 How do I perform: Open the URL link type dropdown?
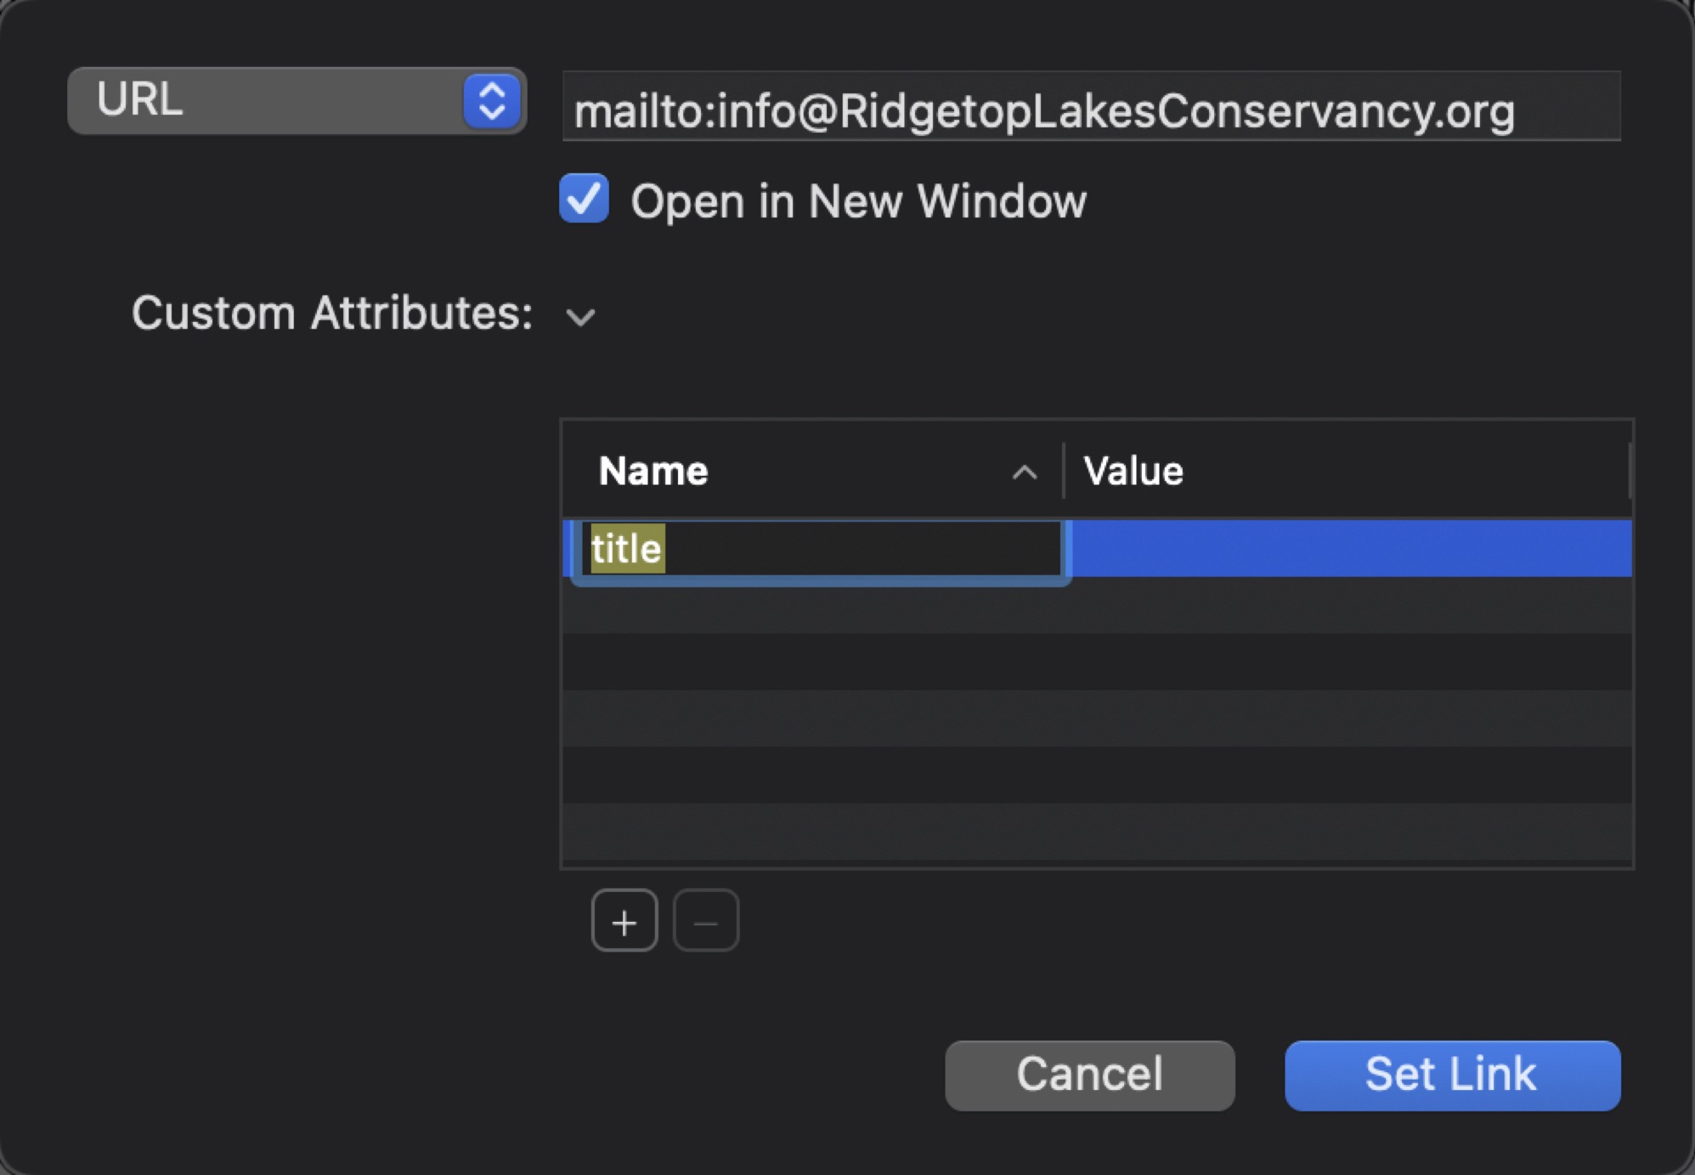[x=297, y=101]
